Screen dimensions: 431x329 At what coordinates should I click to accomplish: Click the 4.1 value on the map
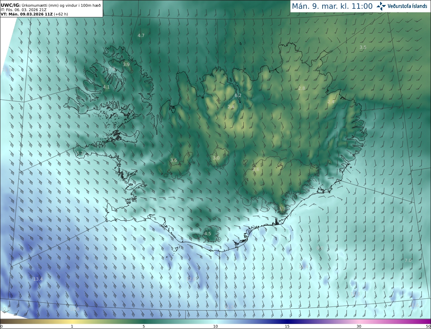tap(106, 87)
